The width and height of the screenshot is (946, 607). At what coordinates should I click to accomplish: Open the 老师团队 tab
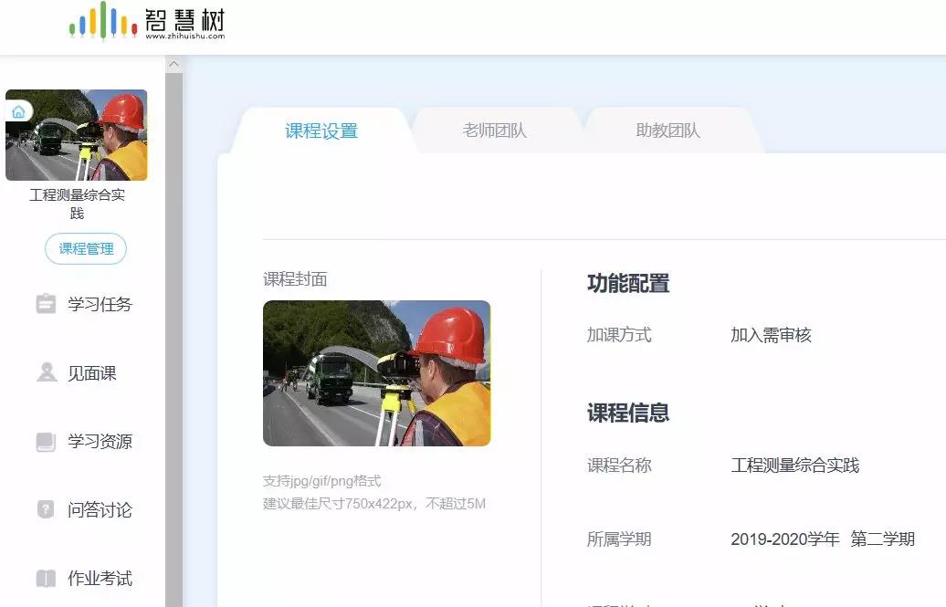[495, 131]
